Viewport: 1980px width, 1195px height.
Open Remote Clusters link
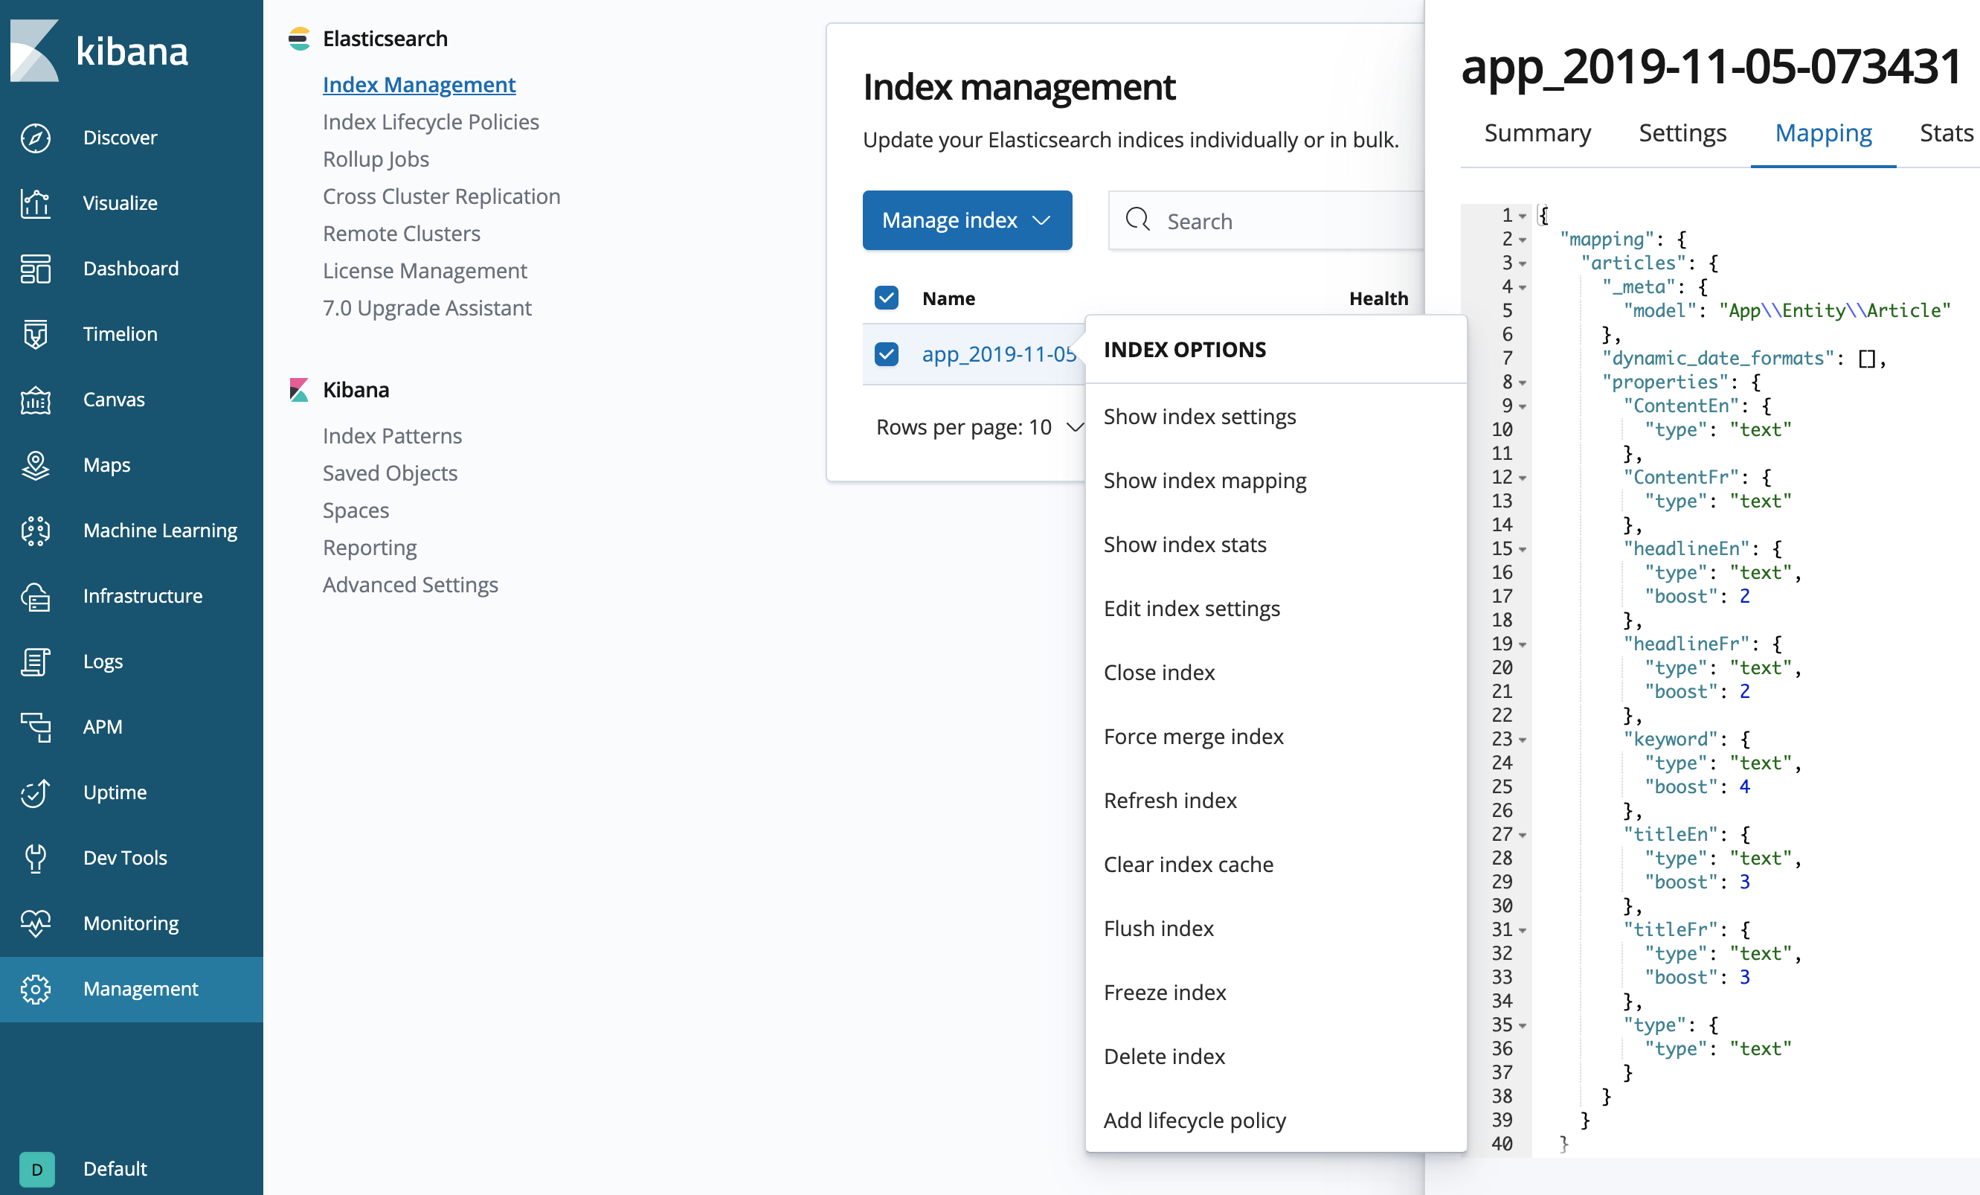point(402,234)
